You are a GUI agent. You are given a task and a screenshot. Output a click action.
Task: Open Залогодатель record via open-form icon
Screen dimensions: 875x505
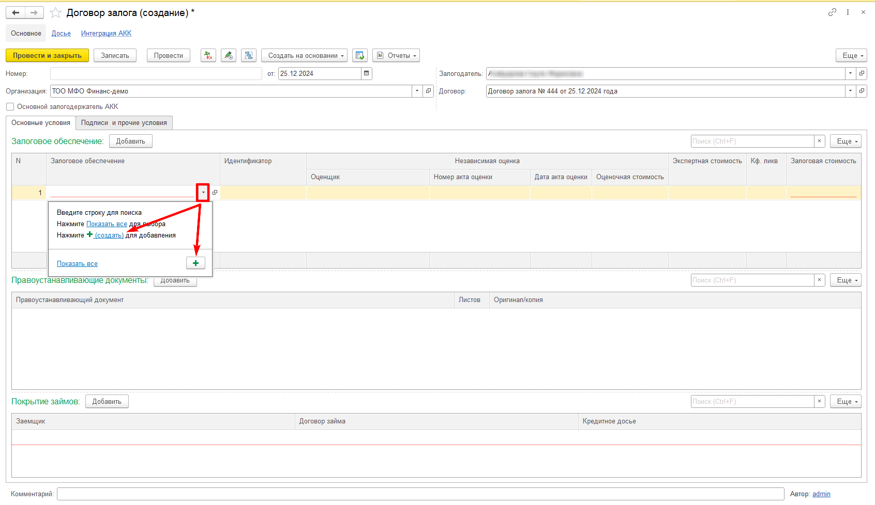862,73
